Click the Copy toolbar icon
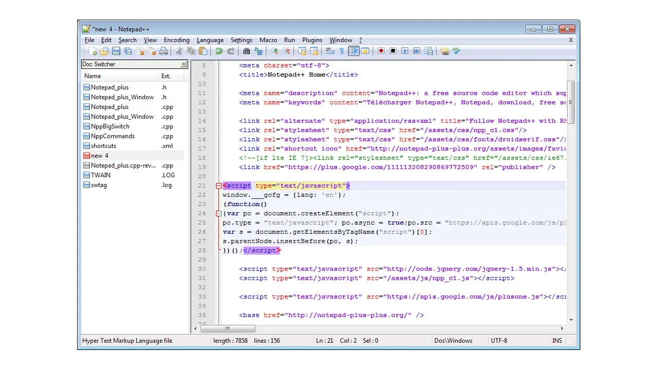 pyautogui.click(x=191, y=51)
